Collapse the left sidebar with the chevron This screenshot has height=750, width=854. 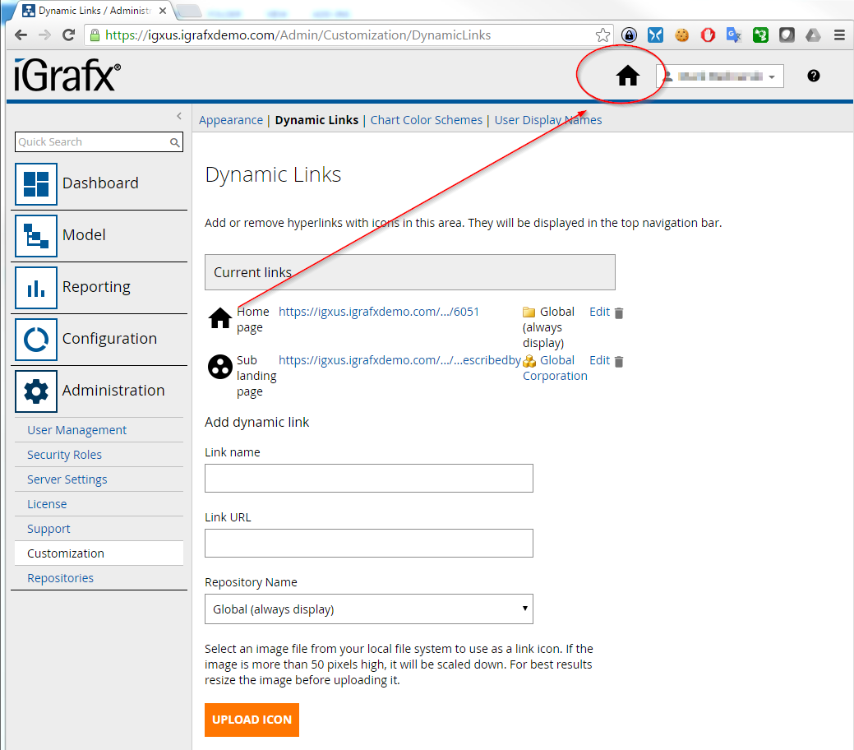(x=179, y=116)
